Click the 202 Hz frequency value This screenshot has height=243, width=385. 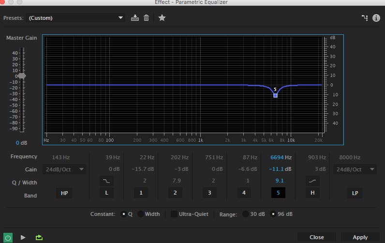pos(179,157)
